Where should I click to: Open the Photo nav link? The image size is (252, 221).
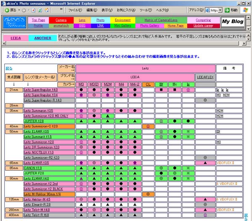(x=101, y=20)
